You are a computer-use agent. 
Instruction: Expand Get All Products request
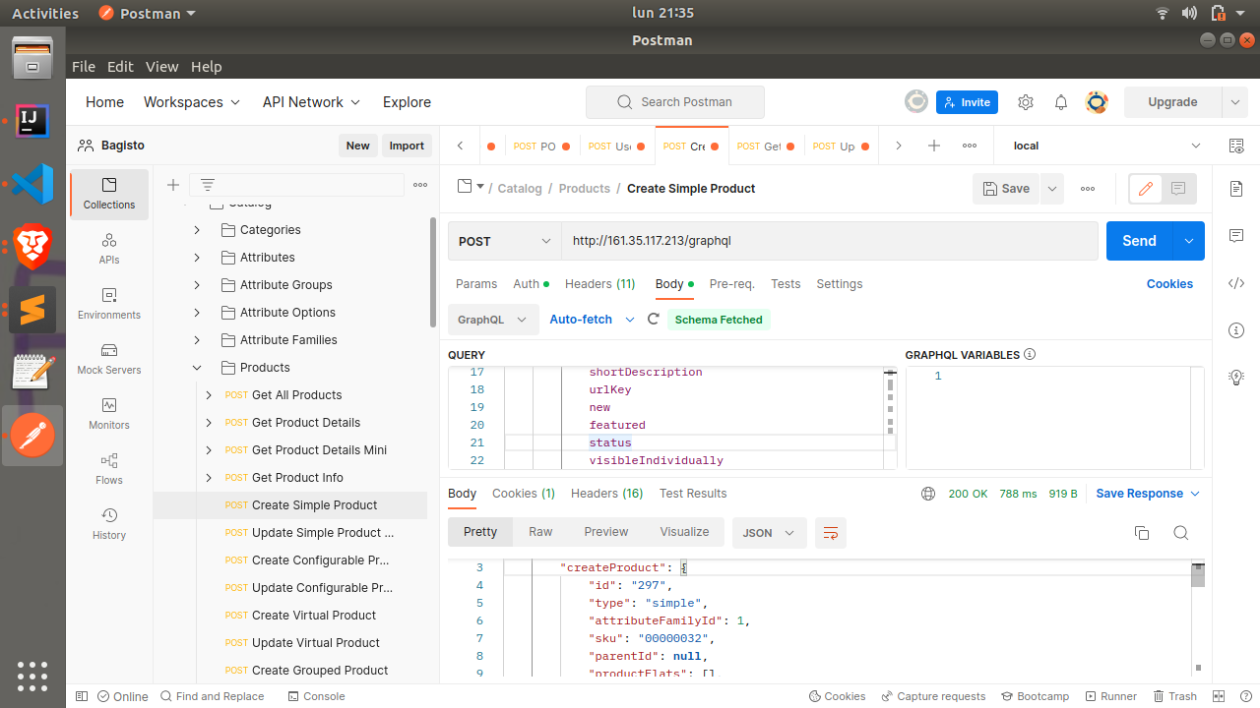pyautogui.click(x=209, y=395)
